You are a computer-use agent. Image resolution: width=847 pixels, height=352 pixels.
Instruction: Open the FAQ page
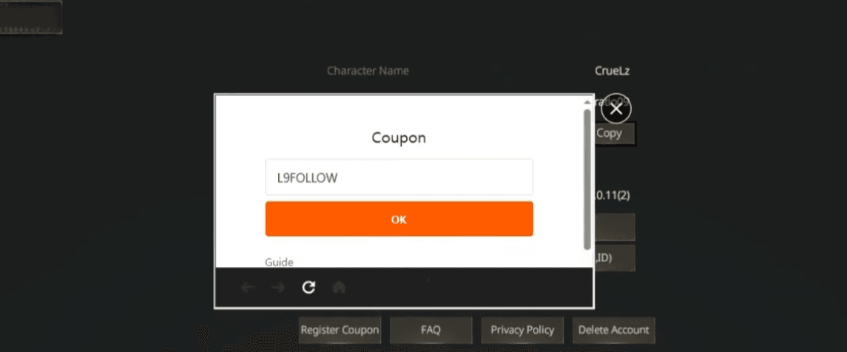[431, 330]
